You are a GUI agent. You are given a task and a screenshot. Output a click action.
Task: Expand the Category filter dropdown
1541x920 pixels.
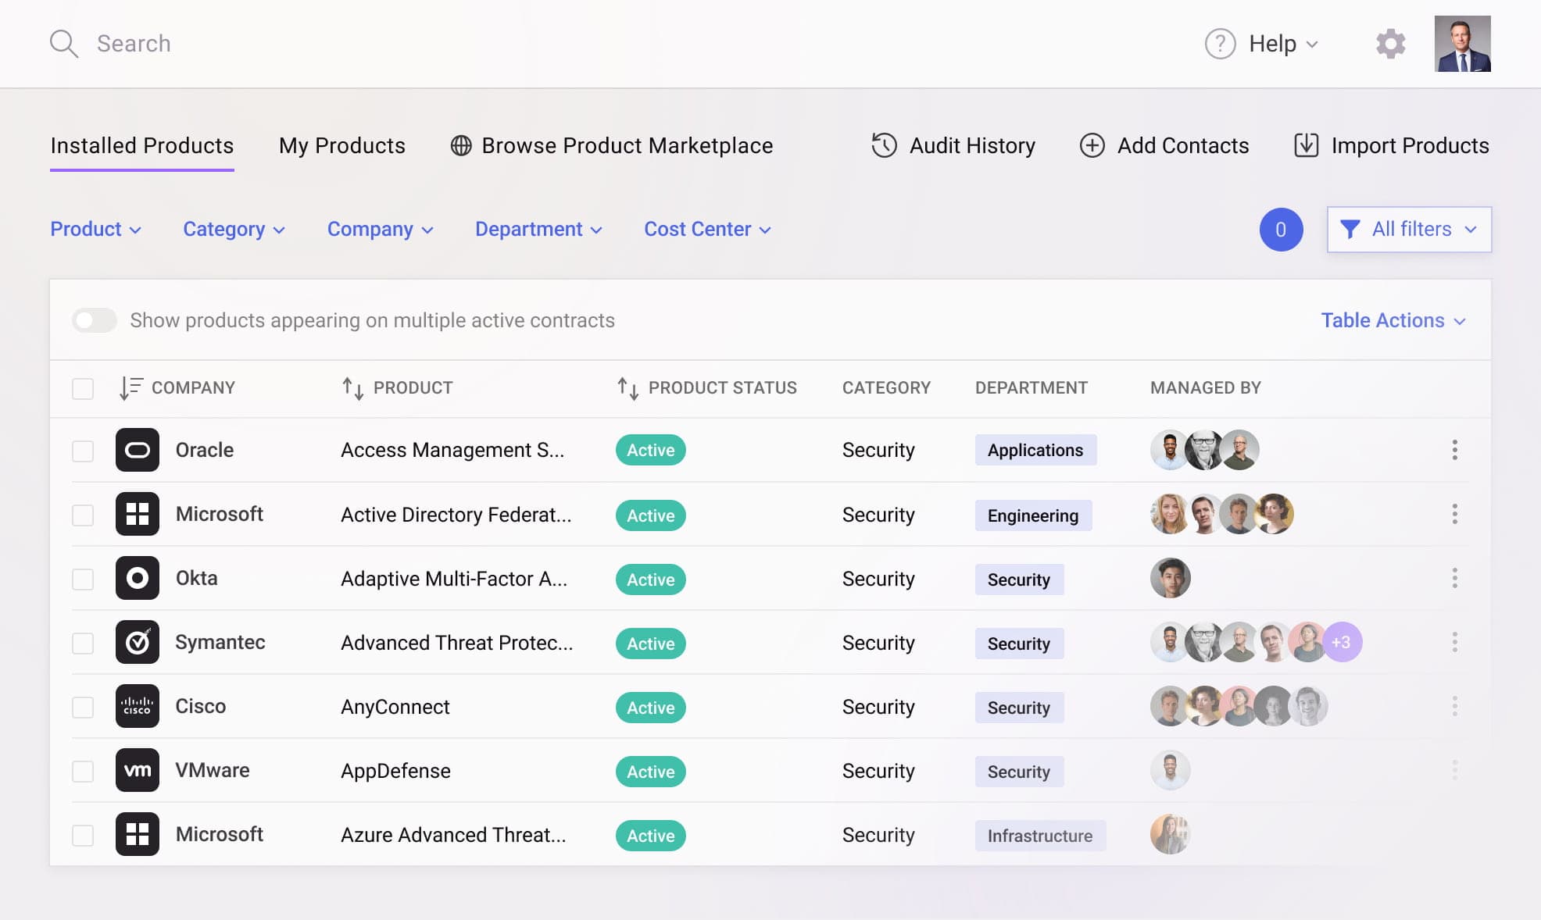pyautogui.click(x=234, y=229)
